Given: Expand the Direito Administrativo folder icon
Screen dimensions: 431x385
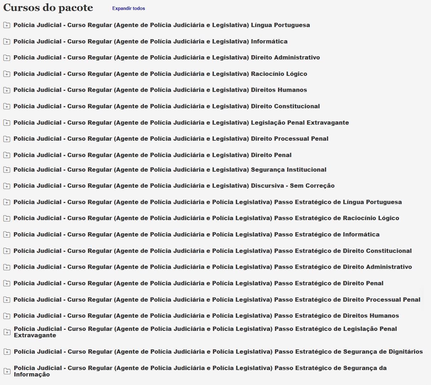Looking at the screenshot, I should point(7,58).
